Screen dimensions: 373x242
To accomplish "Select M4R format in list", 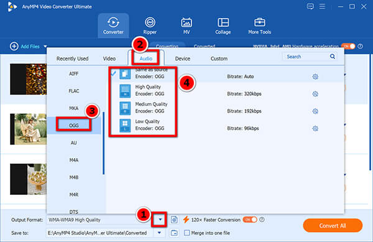I will [x=74, y=195].
